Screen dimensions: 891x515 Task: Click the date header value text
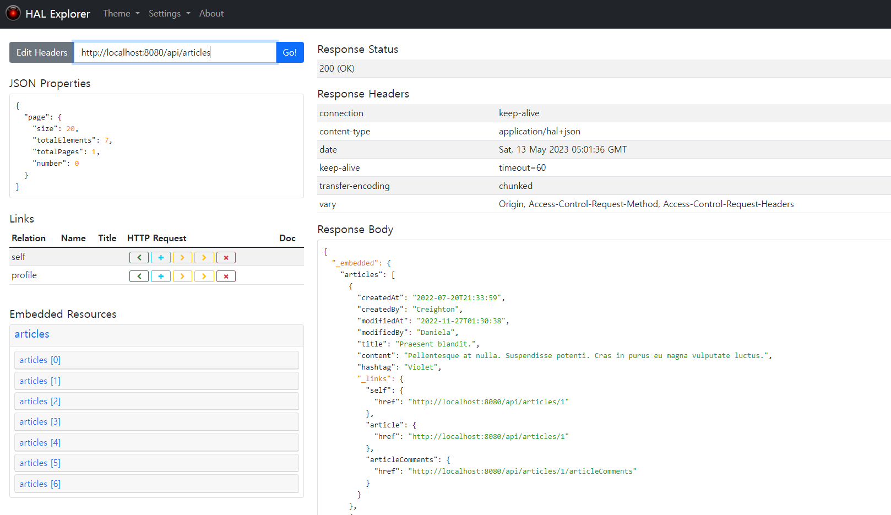tap(563, 149)
